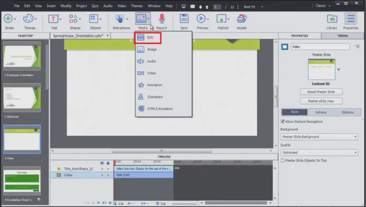
Task: Open the Slides tool in the toolbar
Action: pos(8,18)
